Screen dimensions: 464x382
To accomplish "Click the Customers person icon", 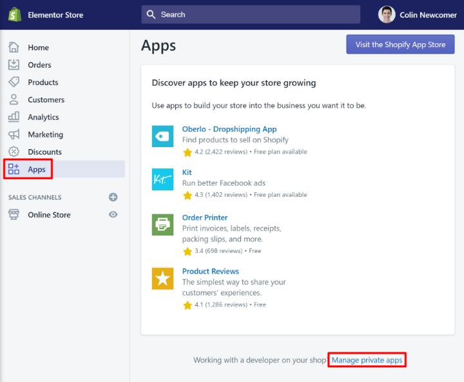I will pyautogui.click(x=14, y=100).
